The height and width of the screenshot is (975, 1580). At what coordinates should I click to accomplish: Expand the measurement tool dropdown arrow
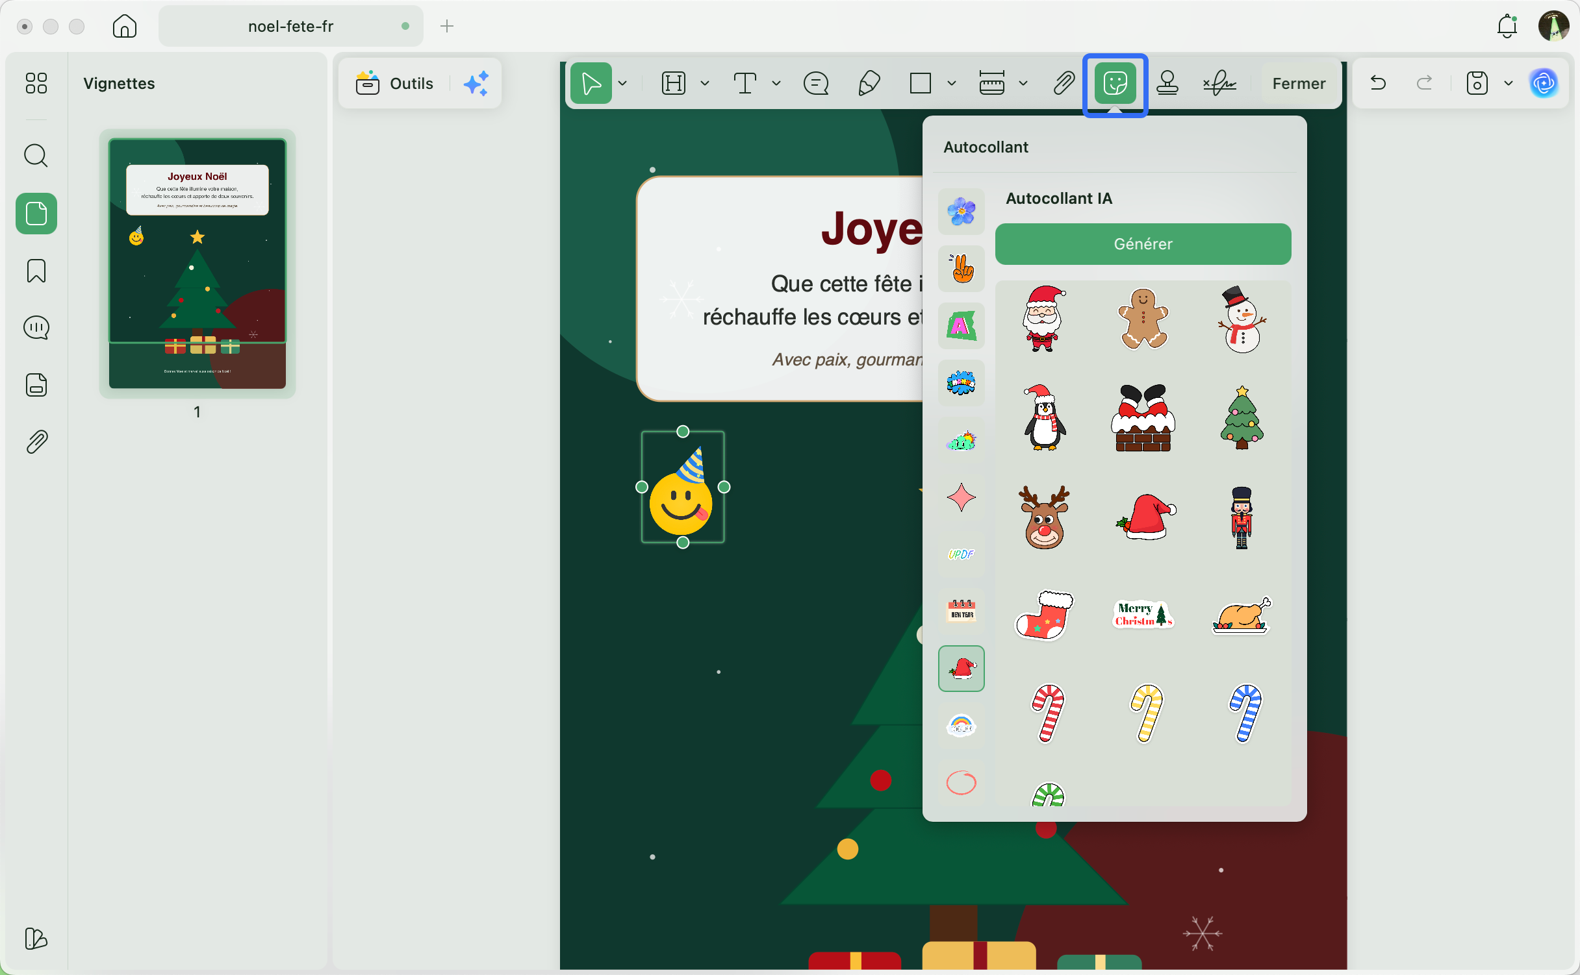tap(1023, 83)
